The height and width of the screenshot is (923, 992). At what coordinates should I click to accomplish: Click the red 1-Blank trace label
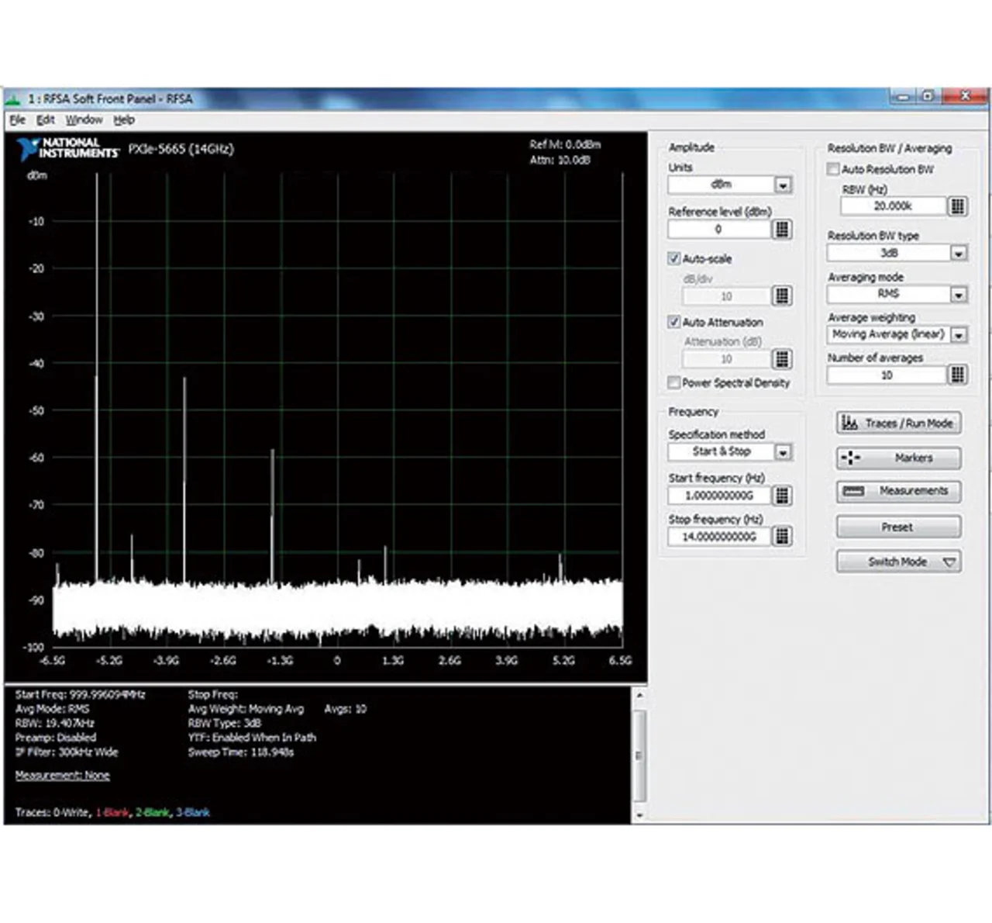coord(112,813)
